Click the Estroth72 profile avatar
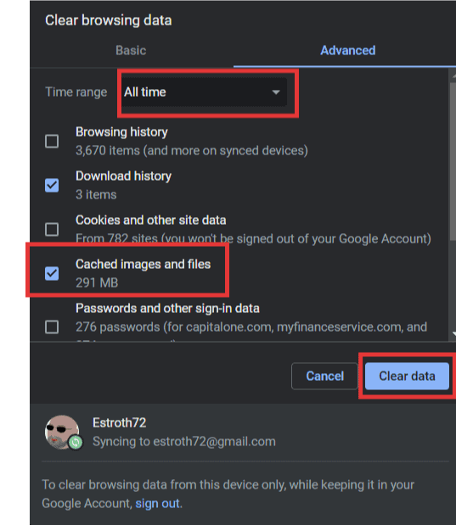This screenshot has width=456, height=525. [62, 432]
